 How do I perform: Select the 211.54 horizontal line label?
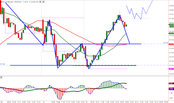(2, 64)
